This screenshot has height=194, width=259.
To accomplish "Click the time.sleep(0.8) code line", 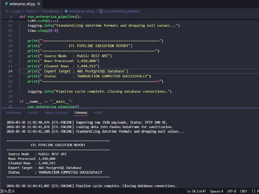I will 43,31.
